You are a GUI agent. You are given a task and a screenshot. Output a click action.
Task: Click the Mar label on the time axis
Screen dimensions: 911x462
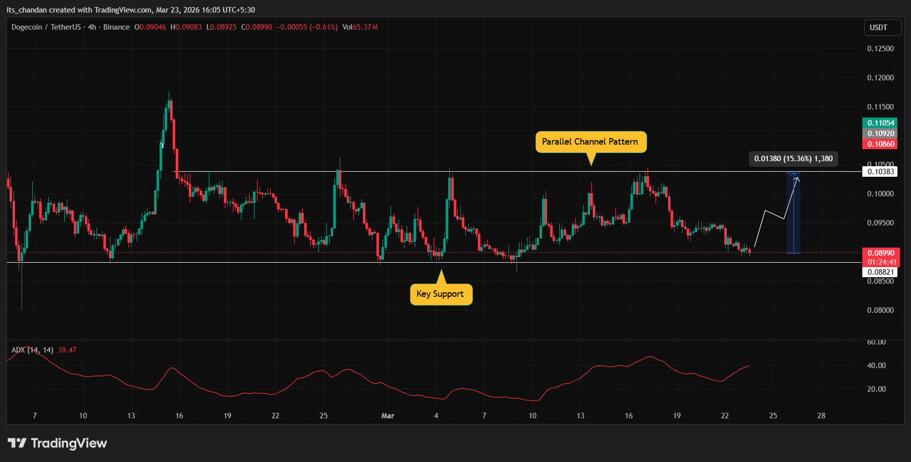pyautogui.click(x=387, y=416)
